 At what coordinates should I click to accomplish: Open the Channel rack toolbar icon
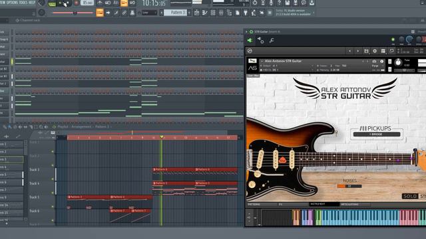pyautogui.click(x=213, y=13)
